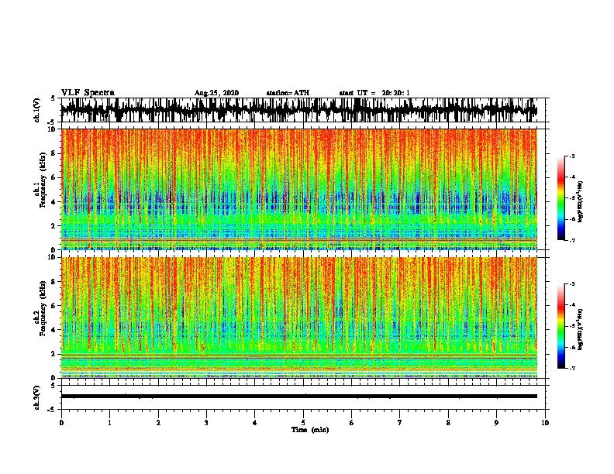The width and height of the screenshot is (614, 474).
Task: Click the "ch.3(V)" axis label
Action: tap(36, 397)
